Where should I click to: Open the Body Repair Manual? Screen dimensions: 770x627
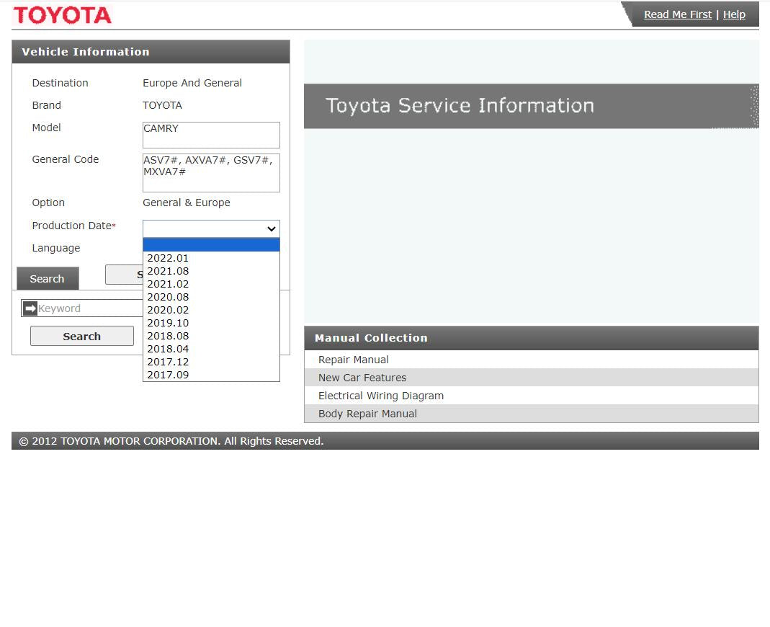point(367,414)
